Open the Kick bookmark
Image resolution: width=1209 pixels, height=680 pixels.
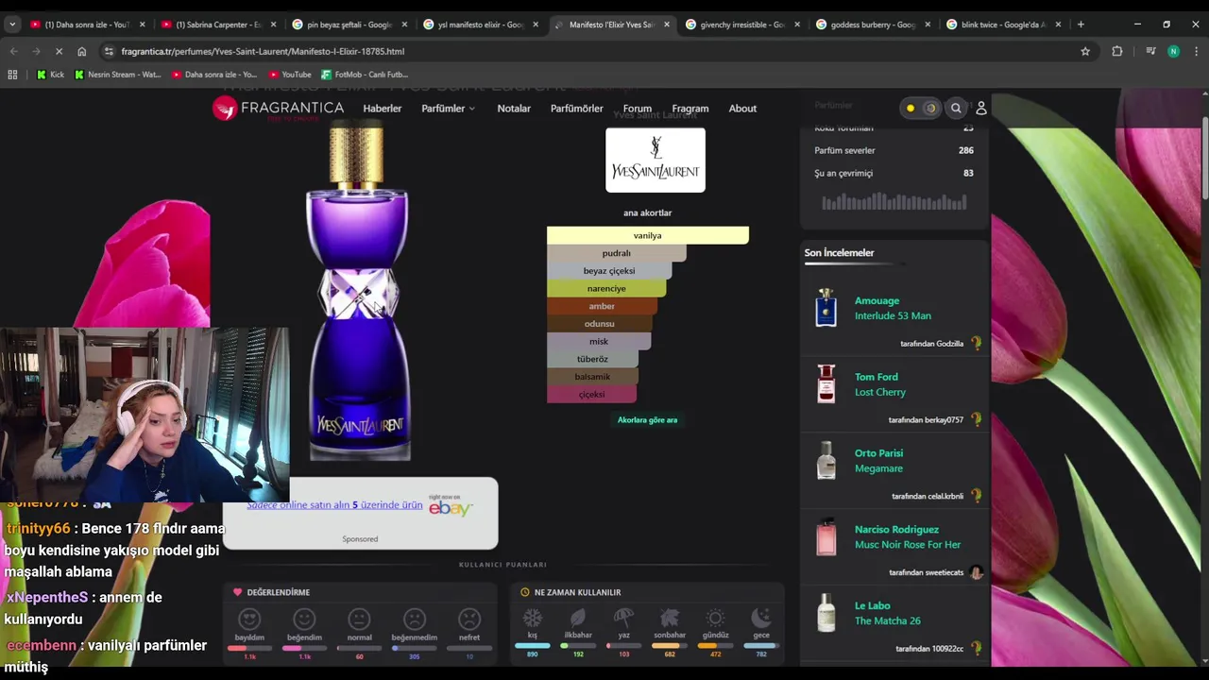pyautogui.click(x=50, y=74)
